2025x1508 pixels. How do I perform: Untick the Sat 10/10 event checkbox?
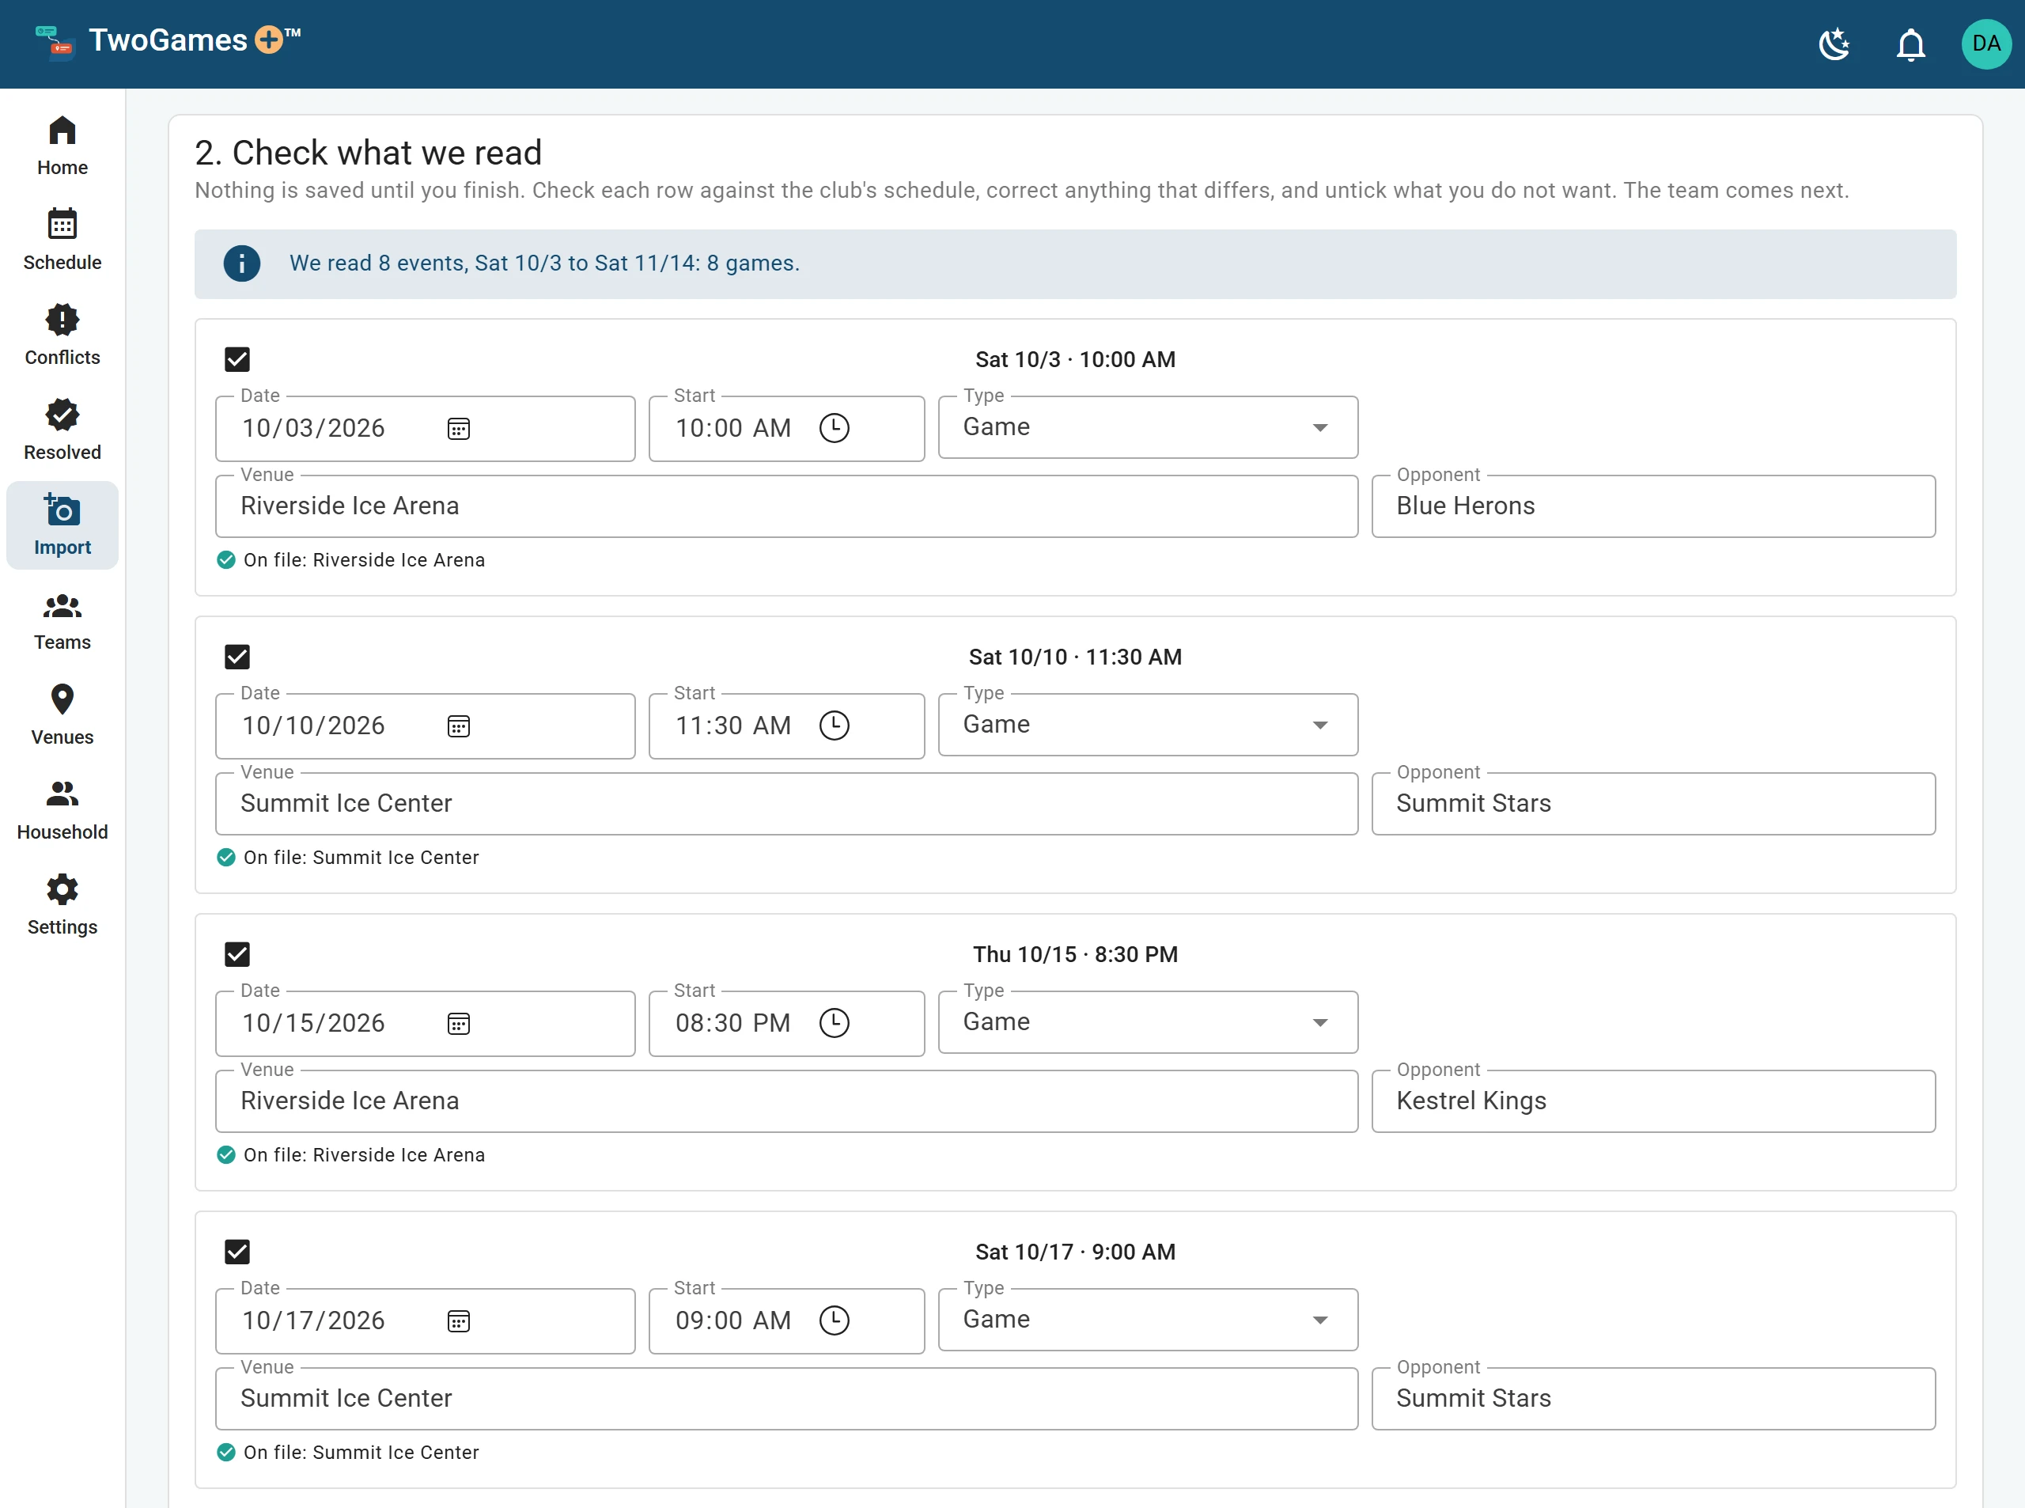pyautogui.click(x=237, y=657)
